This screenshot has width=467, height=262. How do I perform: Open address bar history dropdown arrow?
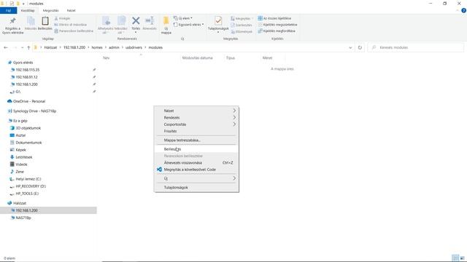(350, 47)
